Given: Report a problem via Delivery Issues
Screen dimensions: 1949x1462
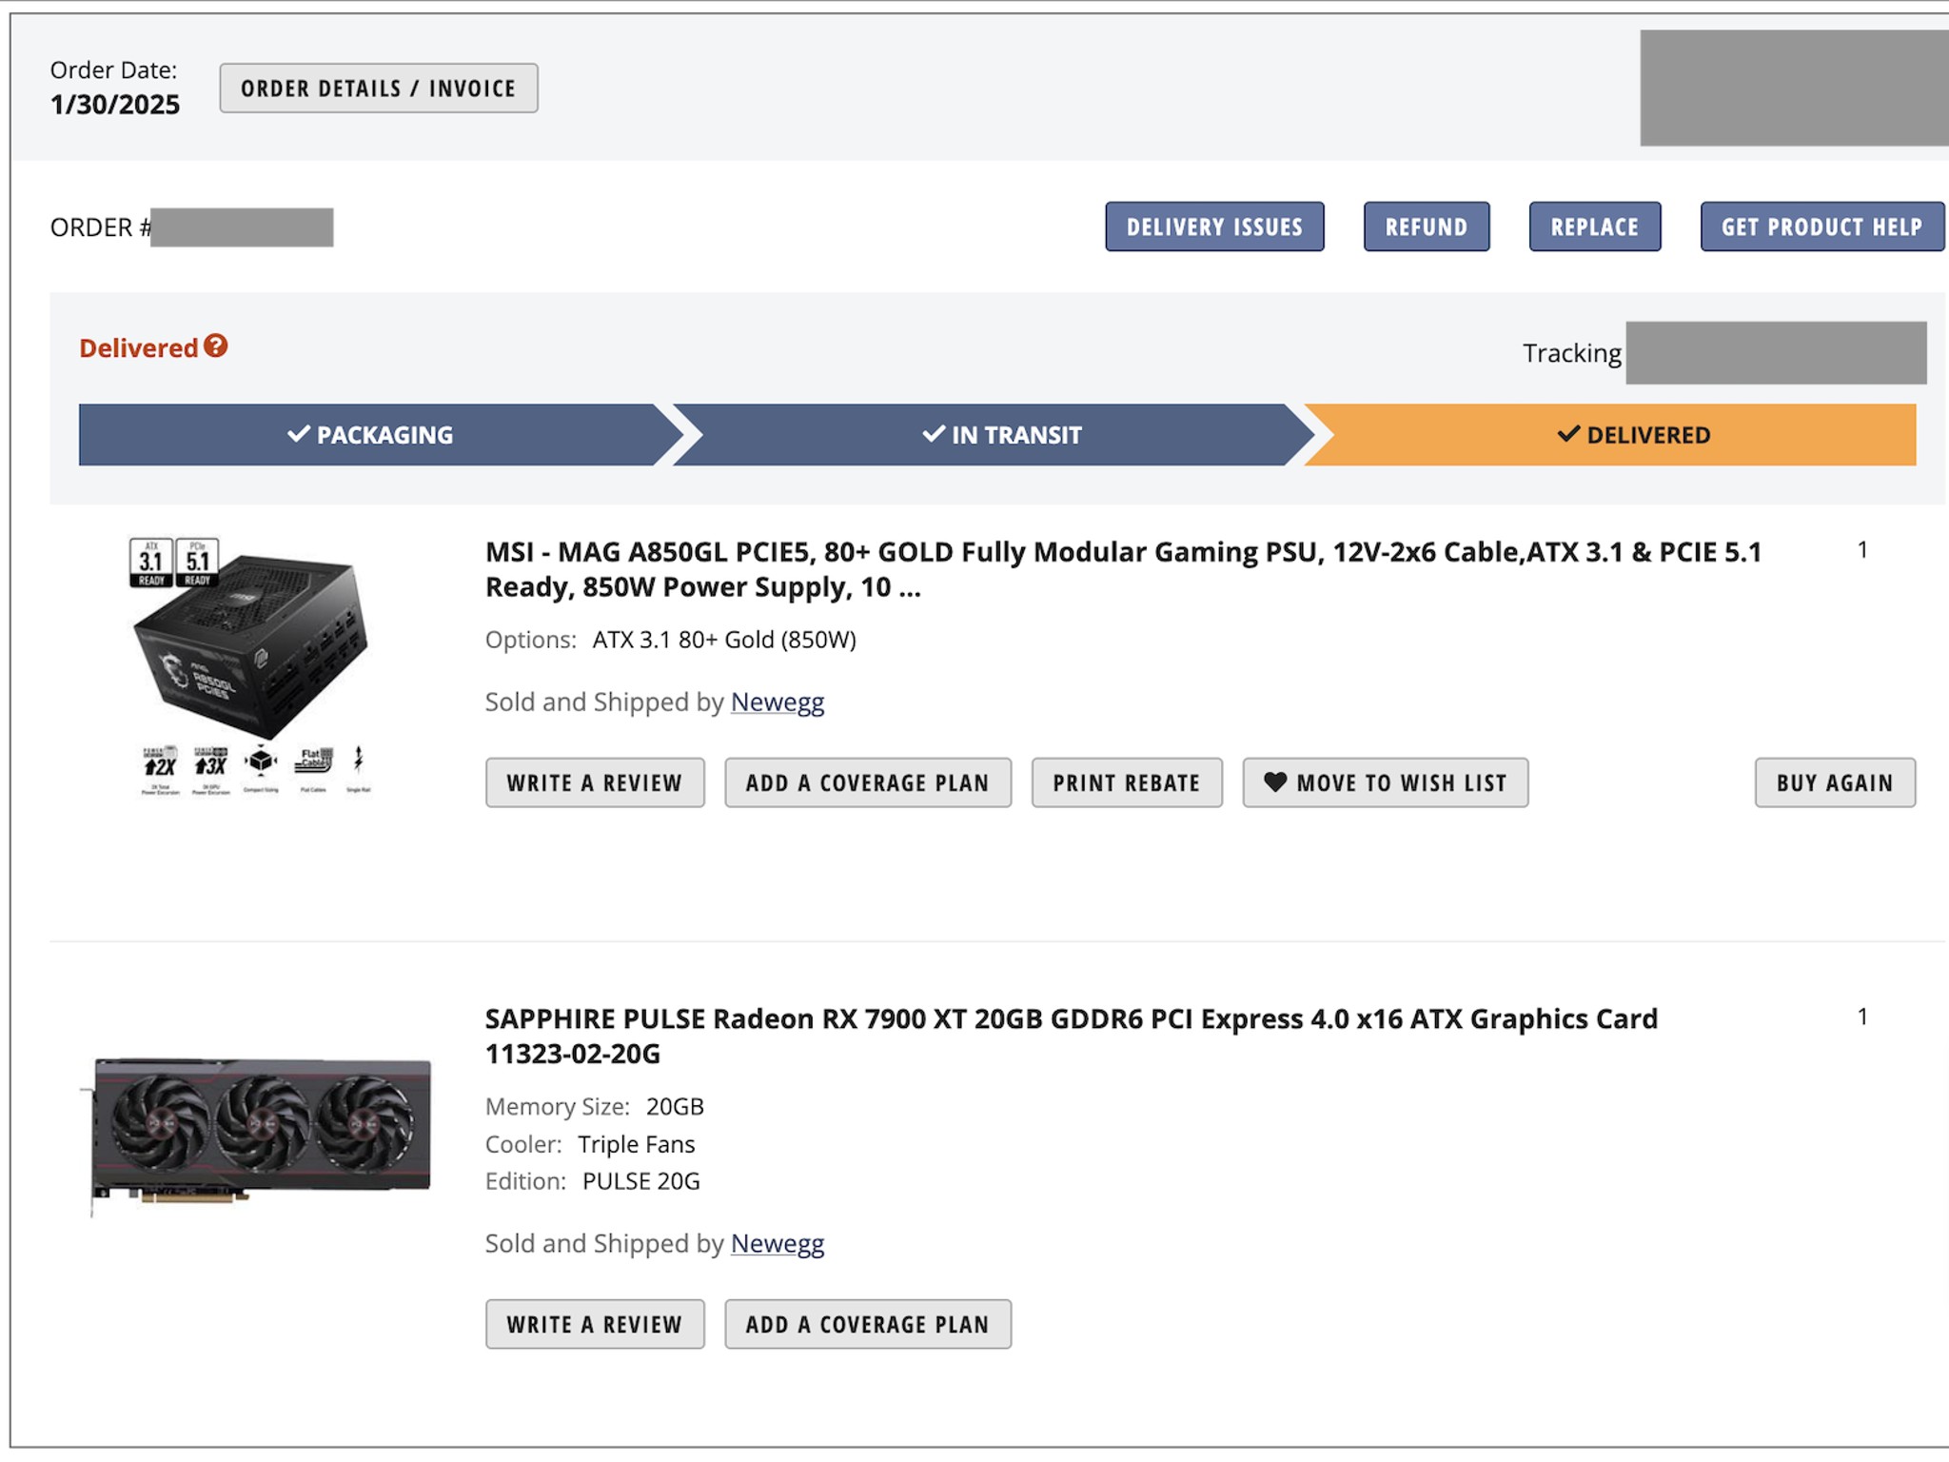Looking at the screenshot, I should tap(1214, 227).
